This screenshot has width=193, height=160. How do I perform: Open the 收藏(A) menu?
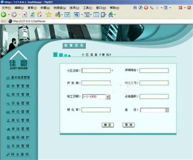click(45, 8)
